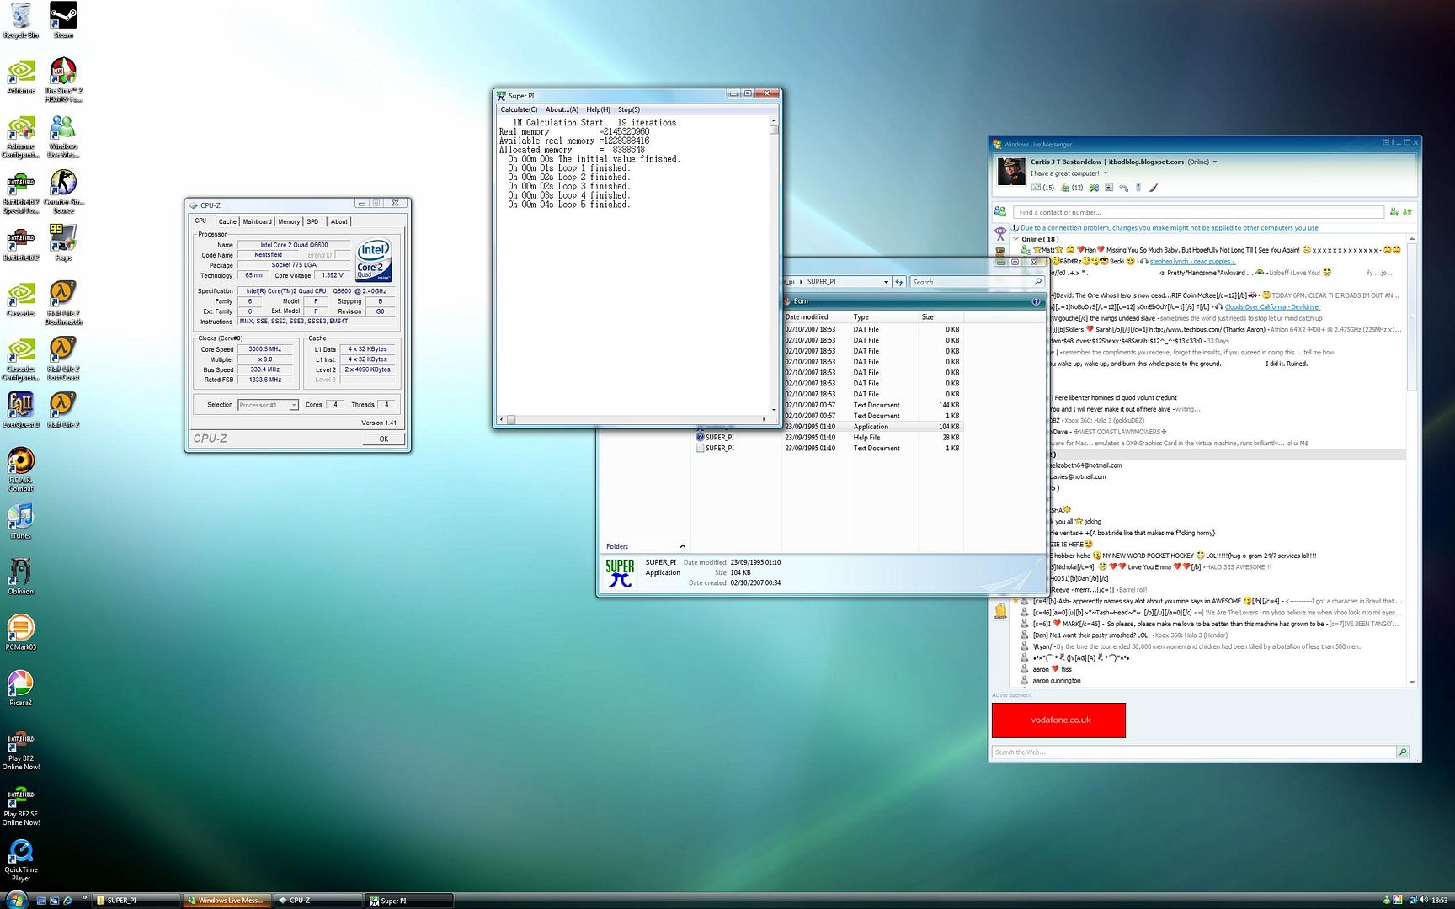The height and width of the screenshot is (909, 1455).
Task: Open the Play BF2 Online Now shortcut
Action: tap(20, 752)
